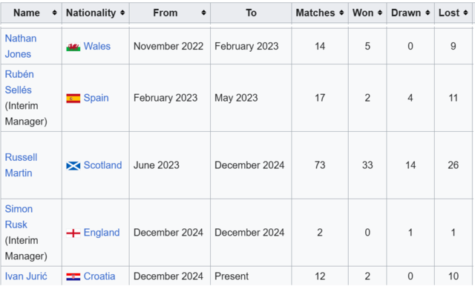Click the From column sort arrows

203,13
